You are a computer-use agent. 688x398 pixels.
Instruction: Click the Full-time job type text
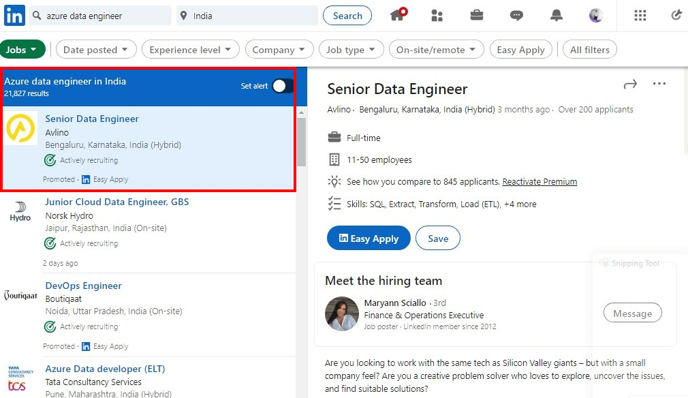[x=363, y=138]
